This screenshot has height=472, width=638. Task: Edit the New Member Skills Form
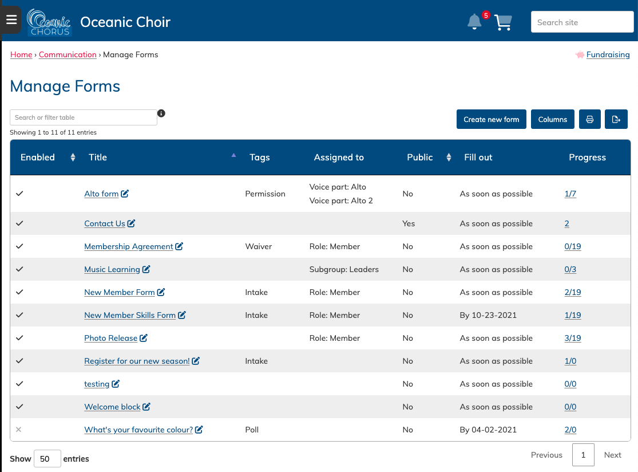point(182,315)
